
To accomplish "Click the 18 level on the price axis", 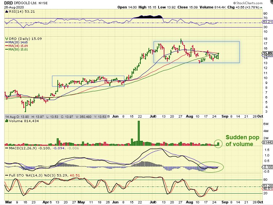I will tap(266, 39).
